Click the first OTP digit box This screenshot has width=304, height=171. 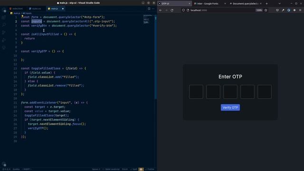pos(196,92)
